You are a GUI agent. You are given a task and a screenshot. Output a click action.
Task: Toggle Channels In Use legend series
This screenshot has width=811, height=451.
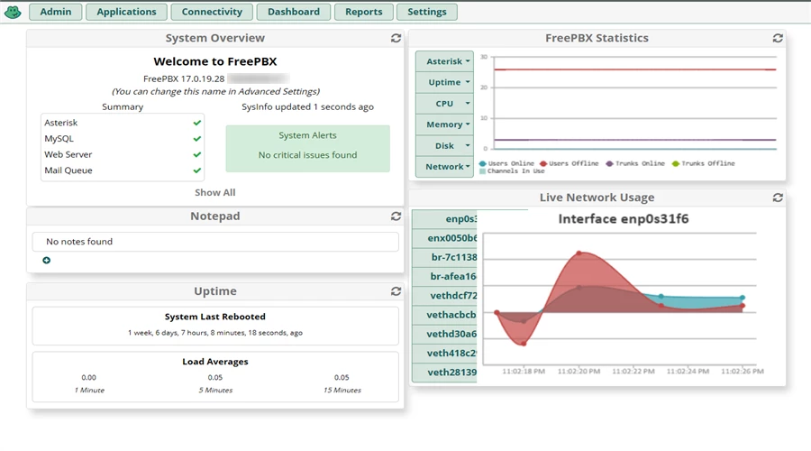coord(512,170)
